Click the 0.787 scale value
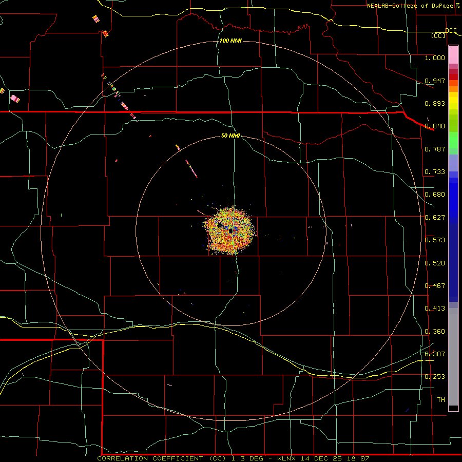The image size is (462, 462). [x=435, y=149]
